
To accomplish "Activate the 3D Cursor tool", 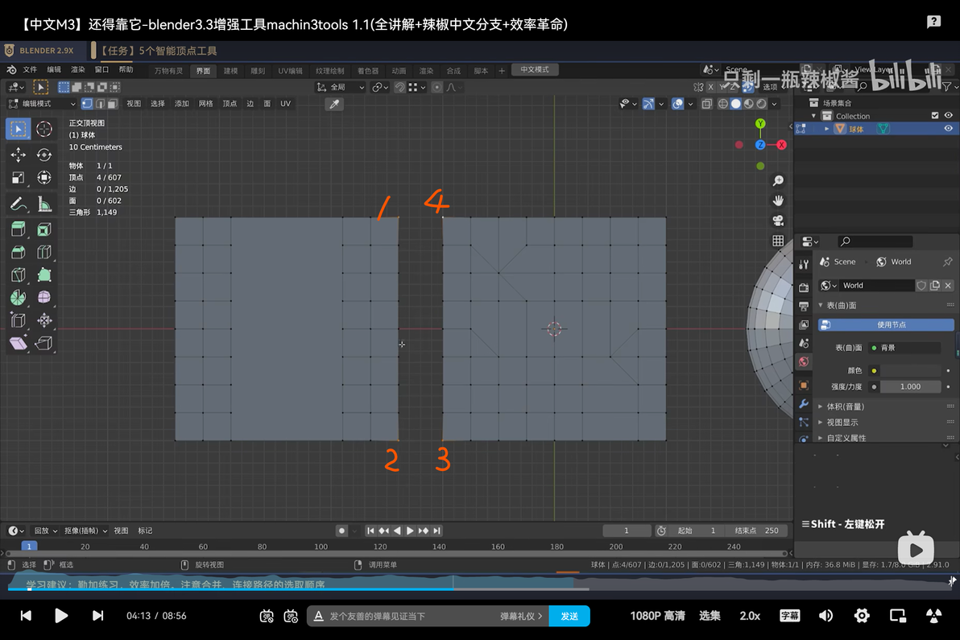I will click(x=44, y=129).
